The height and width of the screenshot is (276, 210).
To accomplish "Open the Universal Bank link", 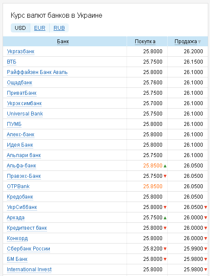I will pos(25,114).
